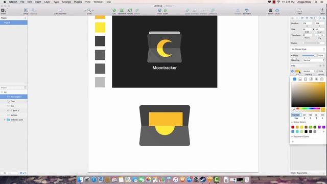The width and height of the screenshot is (327, 184).
Task: Click the zoom magnifier icon
Action: click(x=89, y=10)
